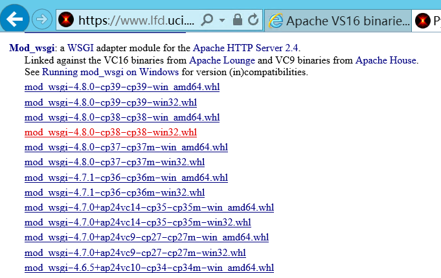Download mod_wsgi-4.7.0+ap24vc14-cp35-cp35m-win_amd64.whl
This screenshot has width=441, height=278.
click(x=149, y=207)
